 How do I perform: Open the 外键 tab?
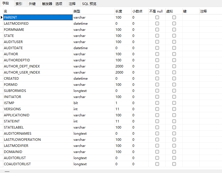32,4
